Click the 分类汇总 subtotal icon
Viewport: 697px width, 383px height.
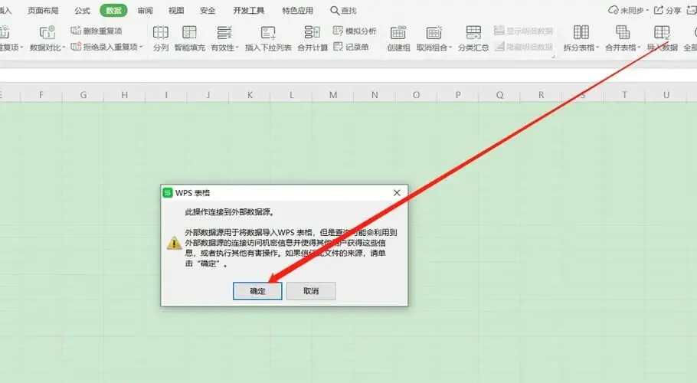473,32
